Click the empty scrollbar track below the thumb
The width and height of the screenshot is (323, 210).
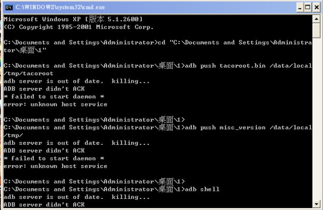click(316, 119)
